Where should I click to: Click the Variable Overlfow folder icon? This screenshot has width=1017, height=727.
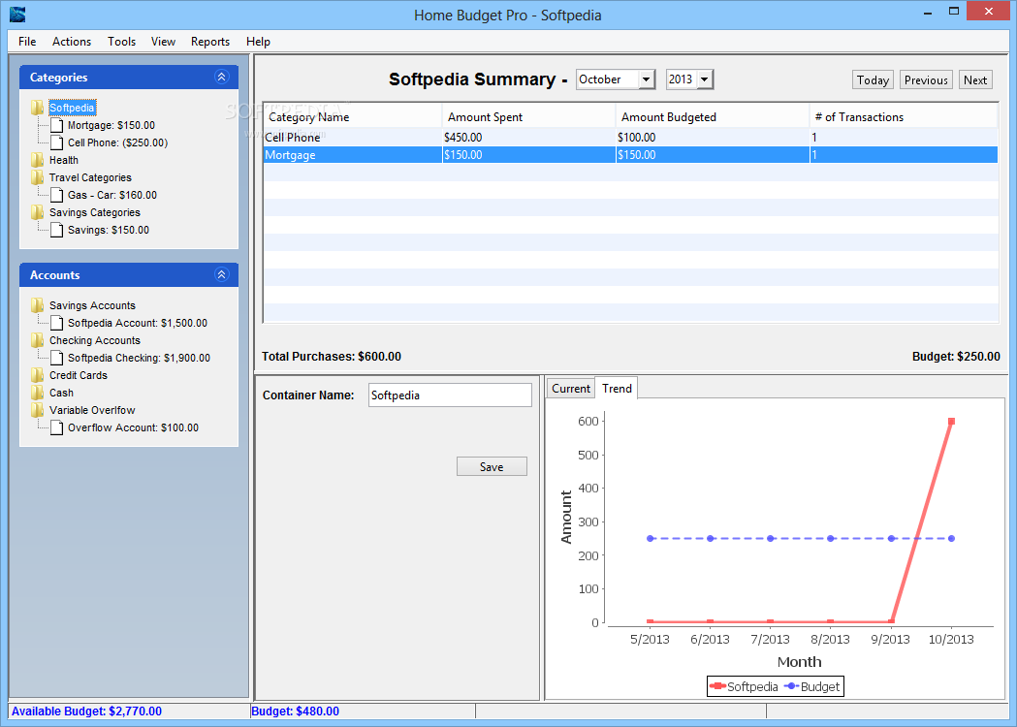[38, 411]
